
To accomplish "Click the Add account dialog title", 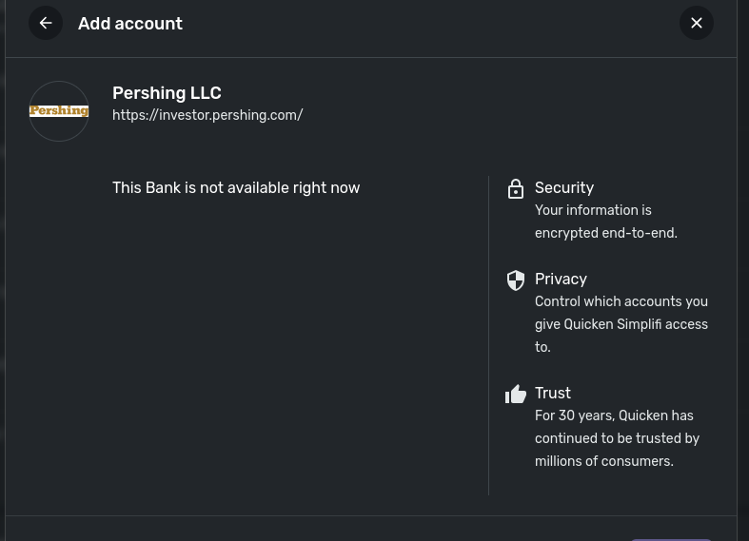I will point(130,24).
